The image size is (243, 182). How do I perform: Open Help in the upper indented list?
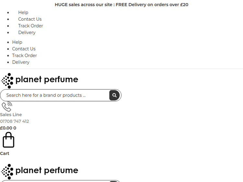(x=23, y=12)
